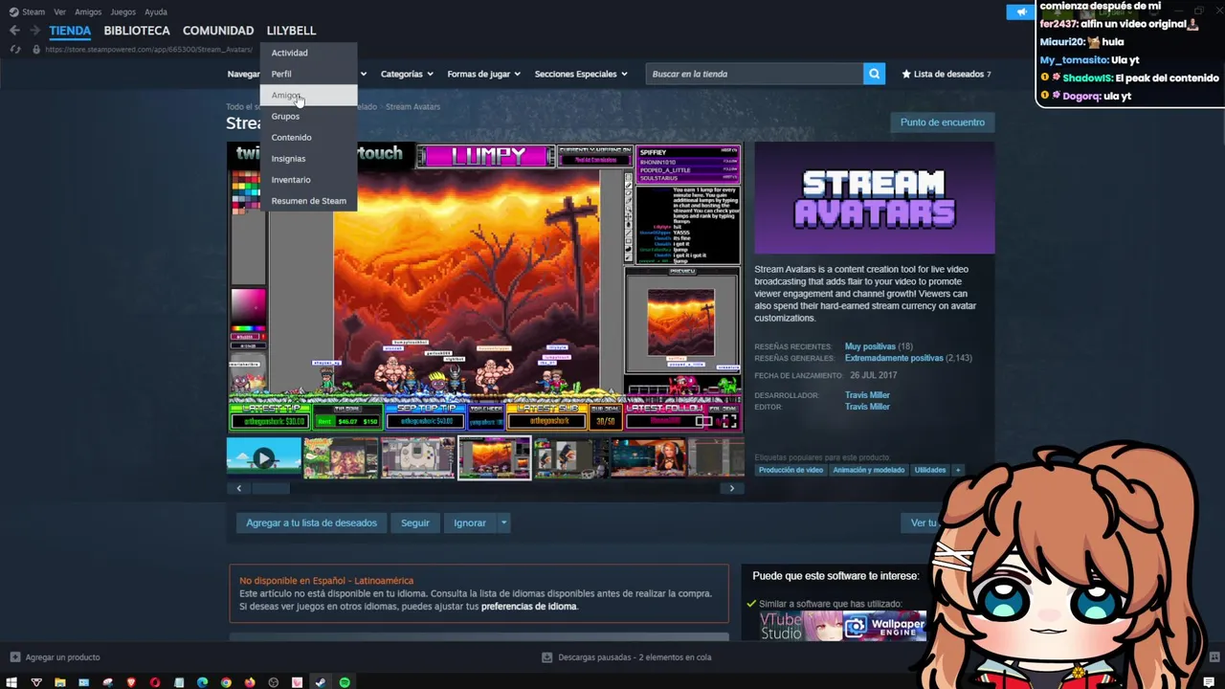Viewport: 1225px width, 689px height.
Task: Expand the Categorías dropdown
Action: pyautogui.click(x=407, y=74)
